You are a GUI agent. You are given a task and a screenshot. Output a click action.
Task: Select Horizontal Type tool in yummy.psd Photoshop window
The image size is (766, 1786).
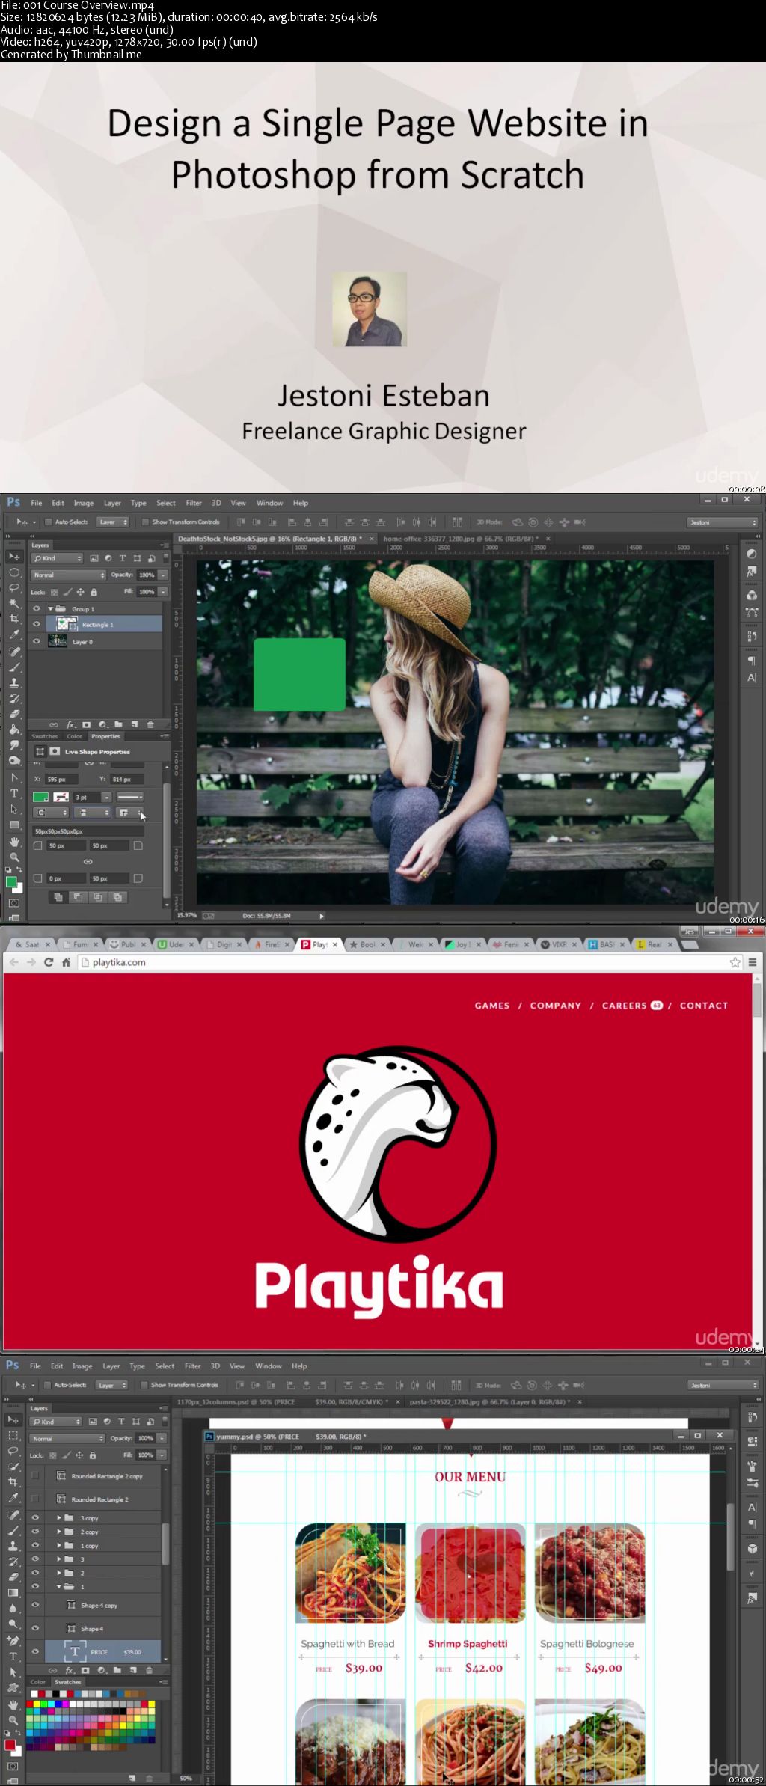coord(13,1656)
